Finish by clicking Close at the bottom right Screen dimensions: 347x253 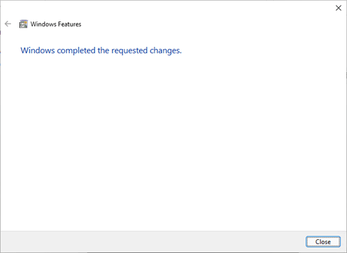coord(323,242)
